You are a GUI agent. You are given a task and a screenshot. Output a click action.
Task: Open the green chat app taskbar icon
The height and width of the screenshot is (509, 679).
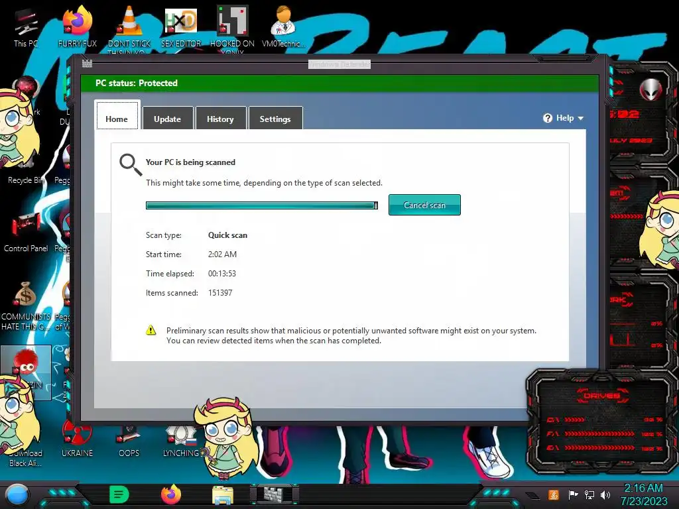tap(119, 494)
